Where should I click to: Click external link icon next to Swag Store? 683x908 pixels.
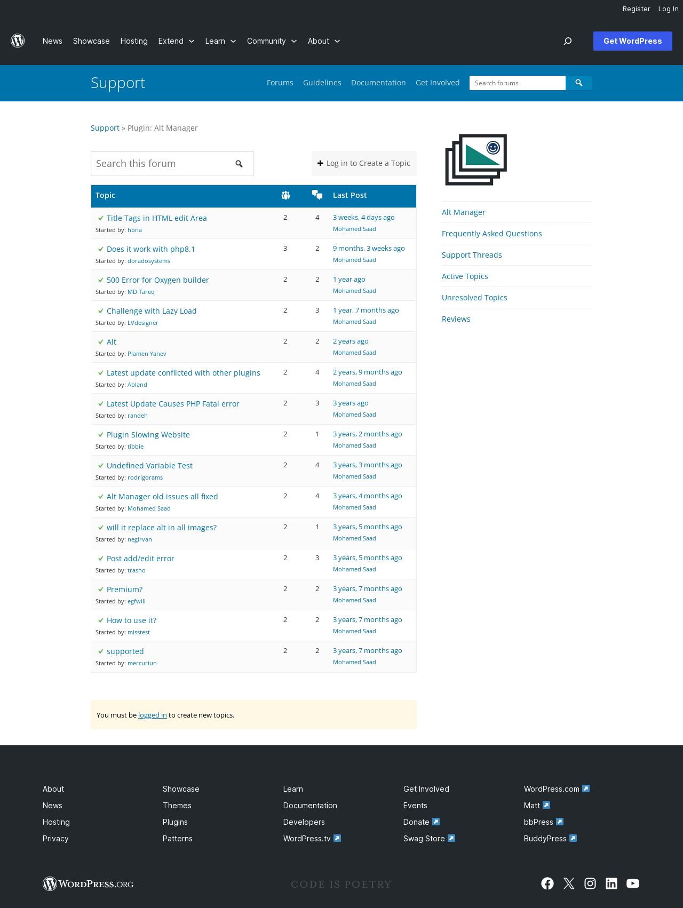coord(451,838)
